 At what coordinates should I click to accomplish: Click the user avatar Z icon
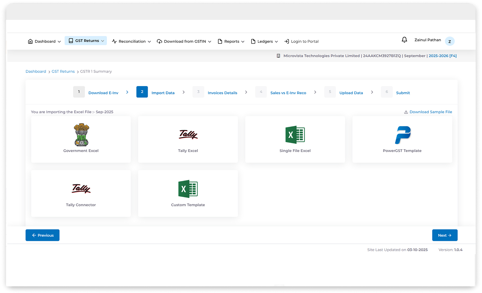[449, 41]
